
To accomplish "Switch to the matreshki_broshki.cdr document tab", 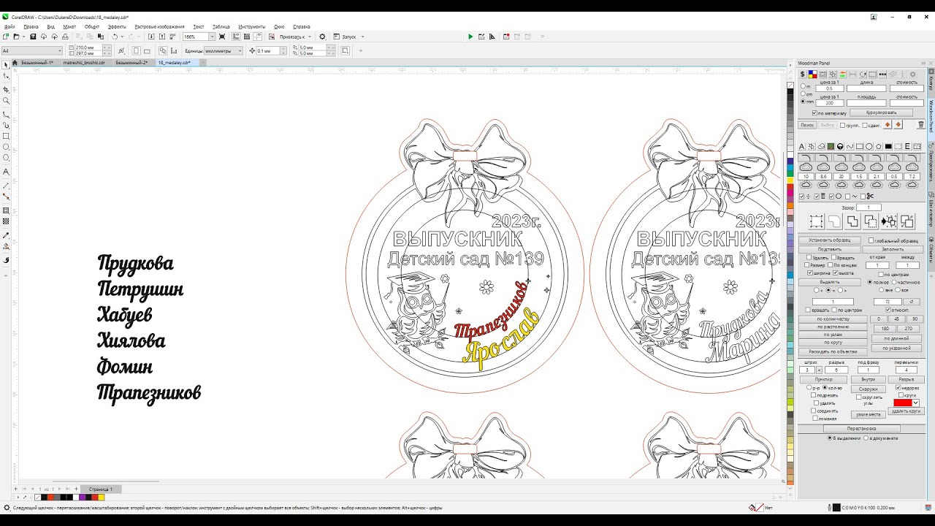I will click(x=84, y=63).
